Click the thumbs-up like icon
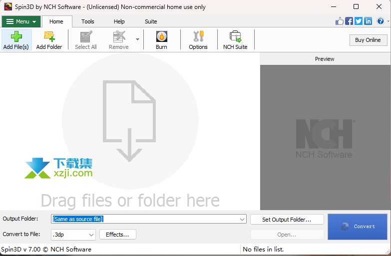 coord(340,21)
